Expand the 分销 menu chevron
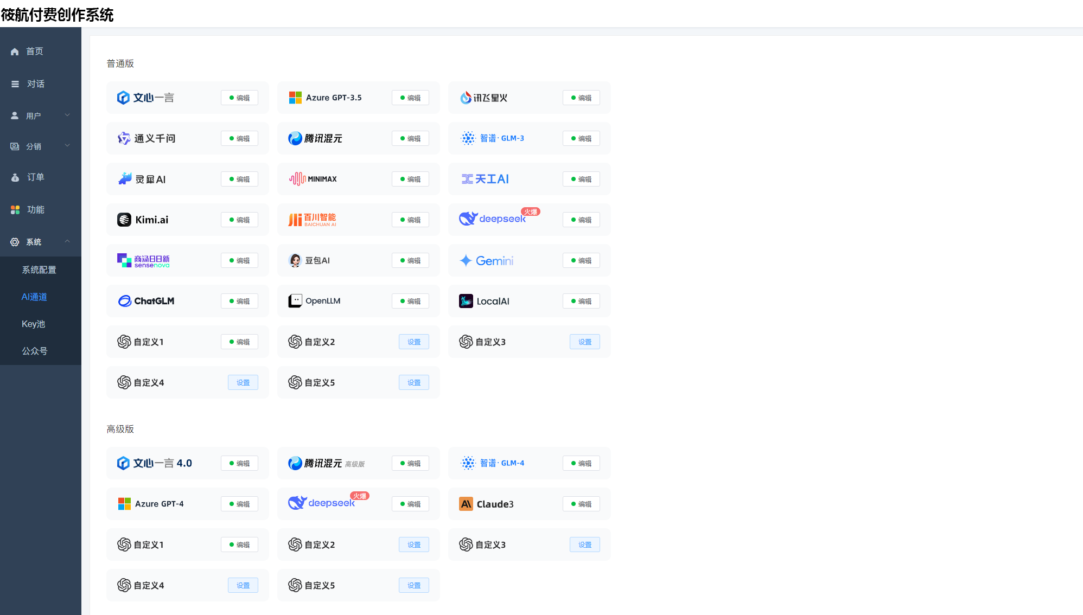1083x615 pixels. (67, 145)
